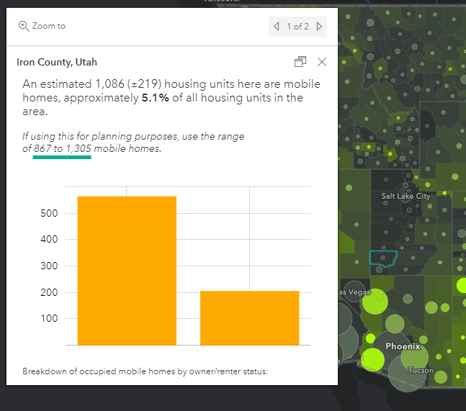The width and height of the screenshot is (466, 411).
Task: Click the Salt Lake City map label
Action: (405, 196)
